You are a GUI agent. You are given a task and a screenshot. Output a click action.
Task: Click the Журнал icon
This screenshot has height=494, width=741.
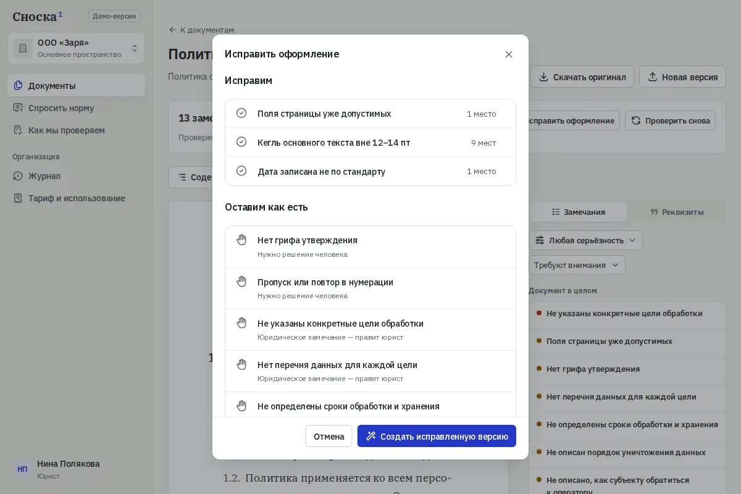tap(18, 176)
